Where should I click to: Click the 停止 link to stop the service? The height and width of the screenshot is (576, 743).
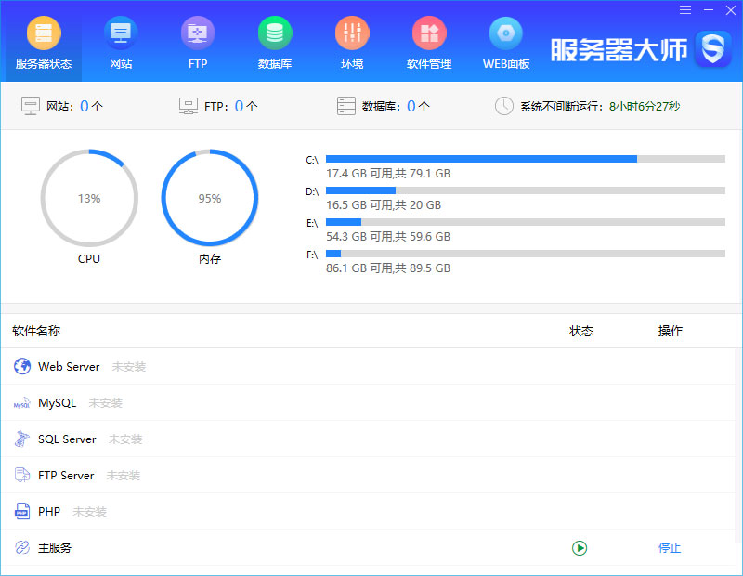point(670,548)
